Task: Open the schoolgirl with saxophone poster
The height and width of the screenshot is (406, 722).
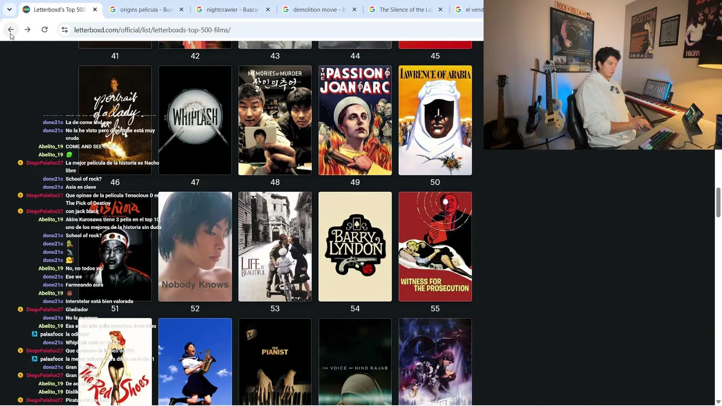Action: point(195,362)
